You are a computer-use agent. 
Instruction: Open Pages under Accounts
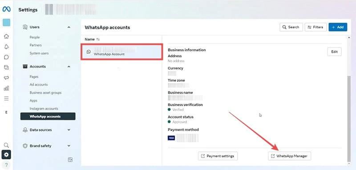tap(34, 77)
